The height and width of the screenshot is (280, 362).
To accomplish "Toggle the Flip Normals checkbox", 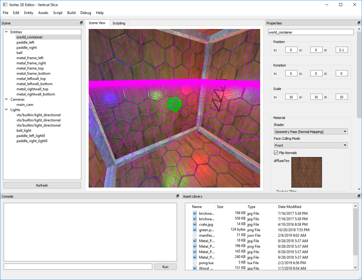I will click(276, 153).
